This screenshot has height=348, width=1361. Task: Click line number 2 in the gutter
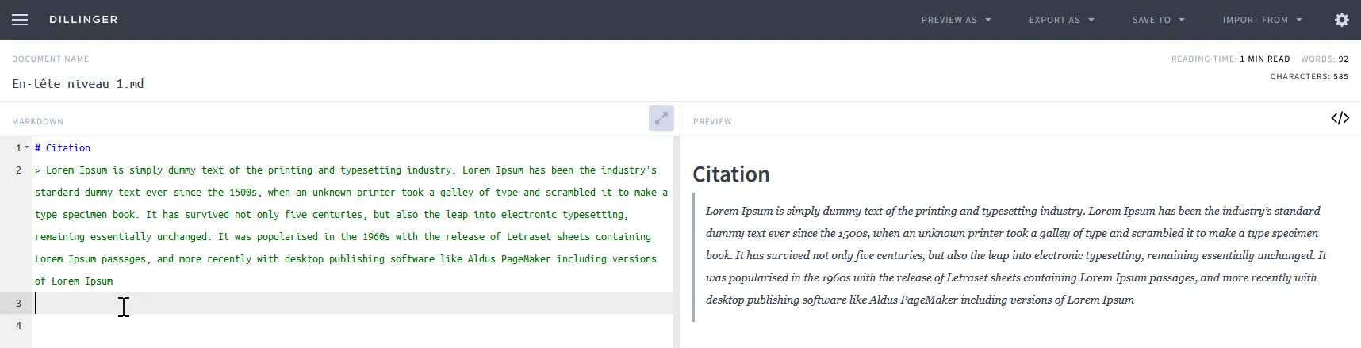(18, 170)
